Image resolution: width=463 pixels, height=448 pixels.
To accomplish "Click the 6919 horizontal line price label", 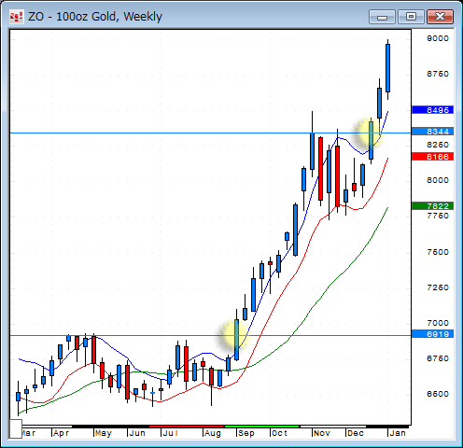I will tap(433, 334).
